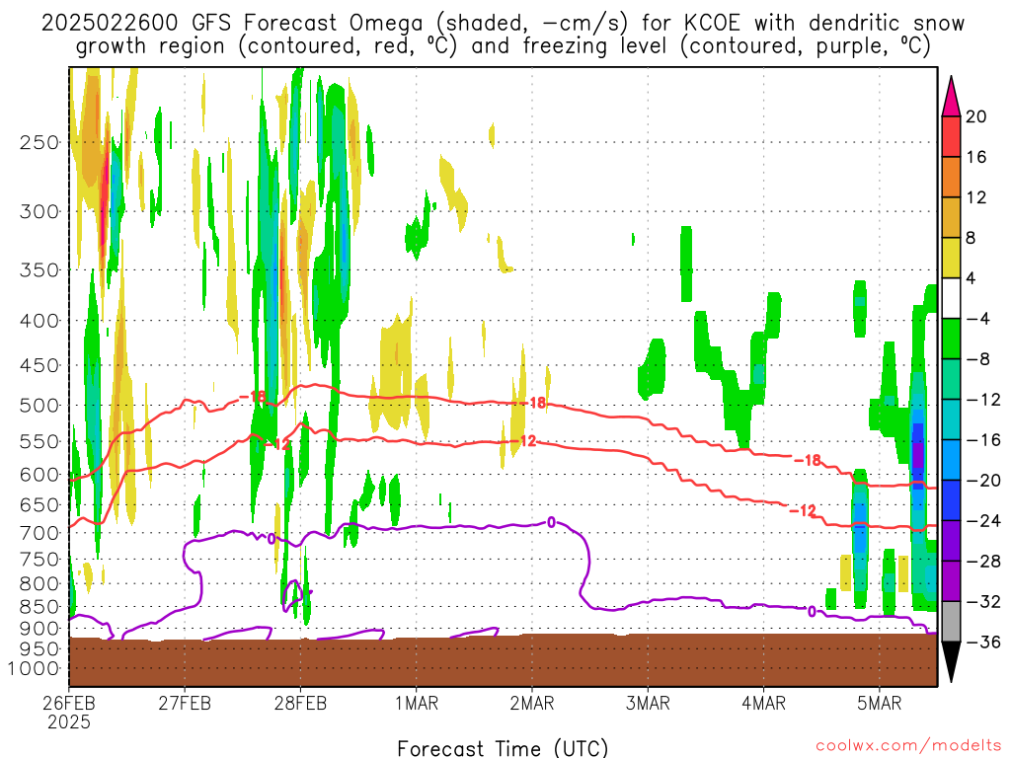Click the red -12 contour label after 4MAR
Viewport: 1011px width, 758px height.
804,511
